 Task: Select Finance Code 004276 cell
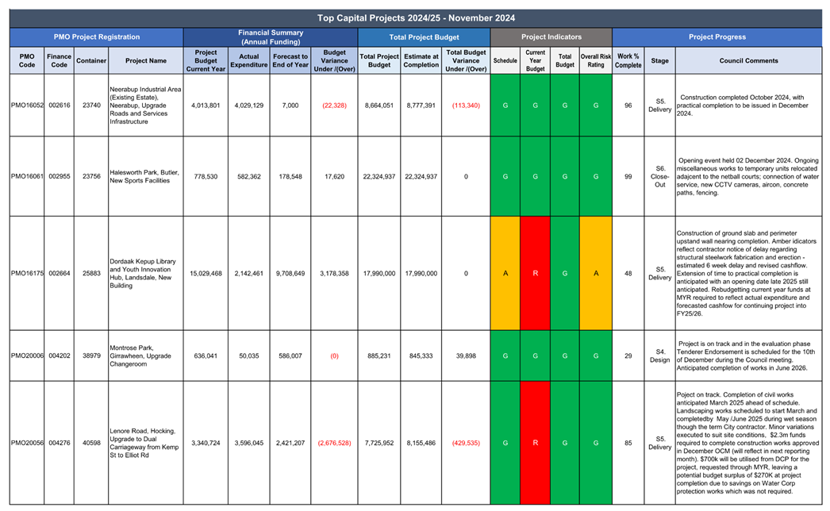click(59, 443)
